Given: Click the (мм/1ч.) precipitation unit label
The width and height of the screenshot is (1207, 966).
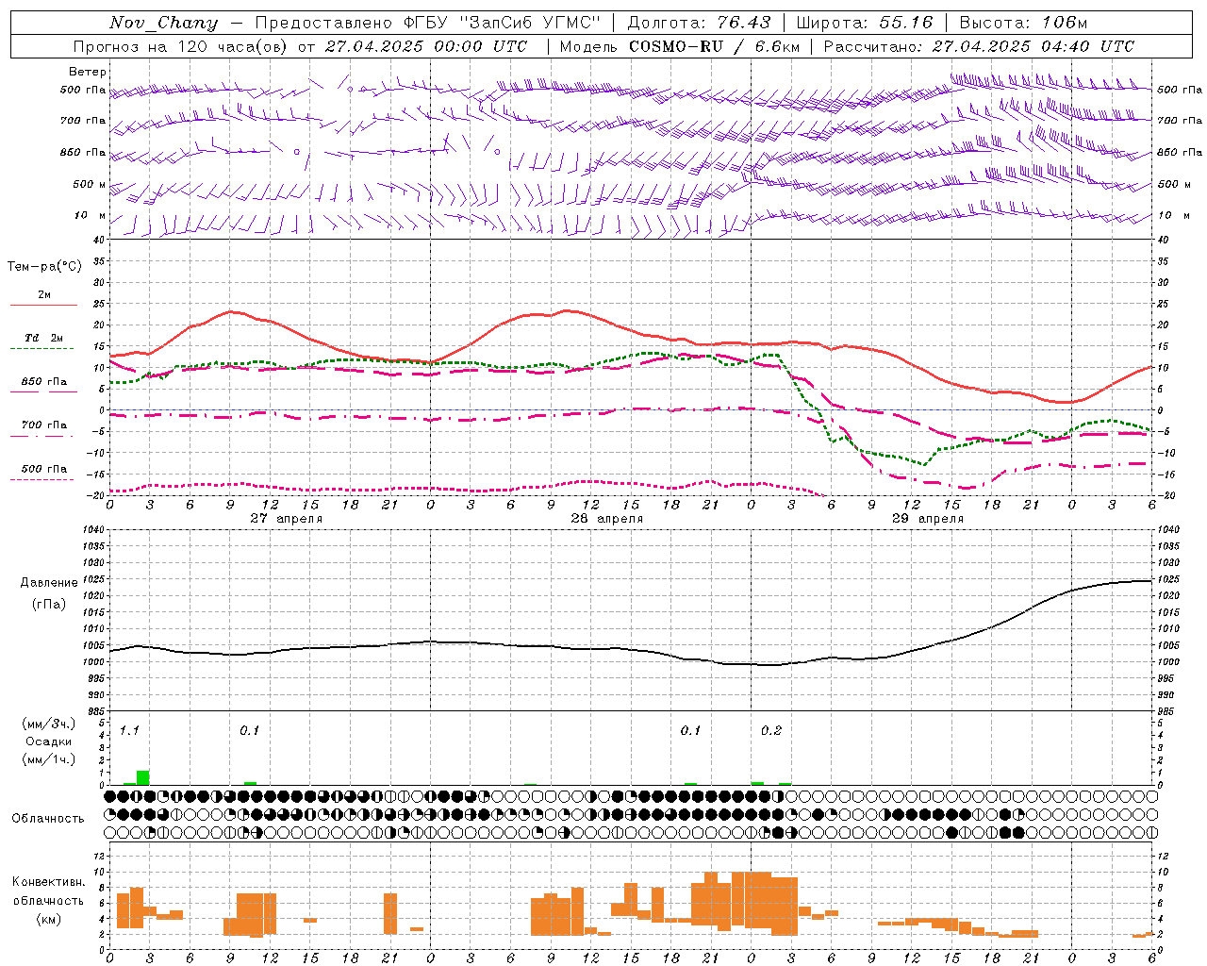Looking at the screenshot, I should pyautogui.click(x=49, y=759).
